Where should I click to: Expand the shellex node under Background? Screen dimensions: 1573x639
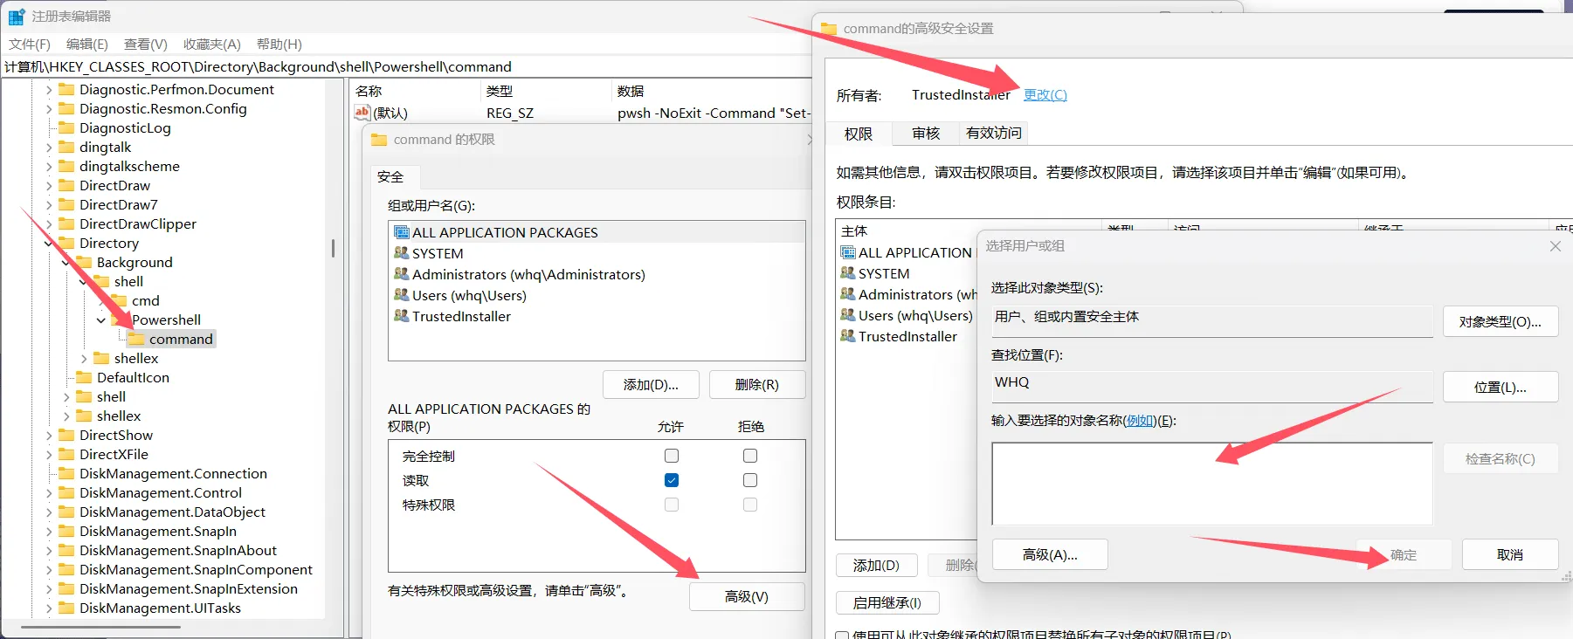(x=84, y=359)
